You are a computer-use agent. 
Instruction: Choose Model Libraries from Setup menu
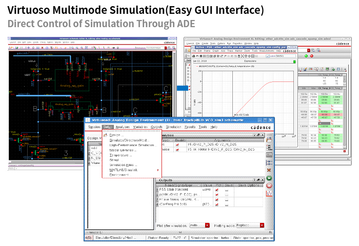point(123,150)
